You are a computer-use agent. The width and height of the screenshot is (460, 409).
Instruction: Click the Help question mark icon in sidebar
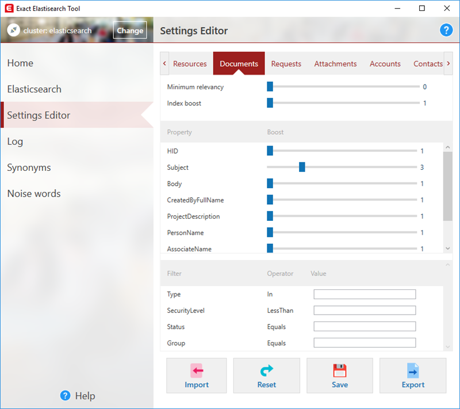click(65, 396)
